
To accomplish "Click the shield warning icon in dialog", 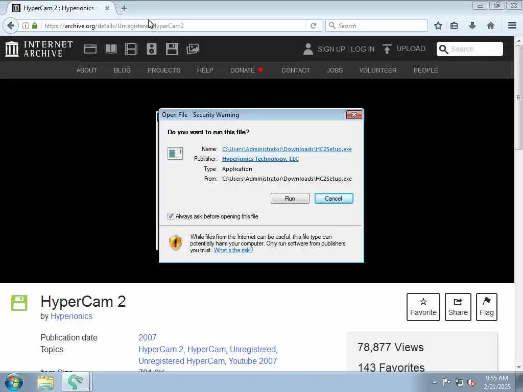I will coord(176,242).
